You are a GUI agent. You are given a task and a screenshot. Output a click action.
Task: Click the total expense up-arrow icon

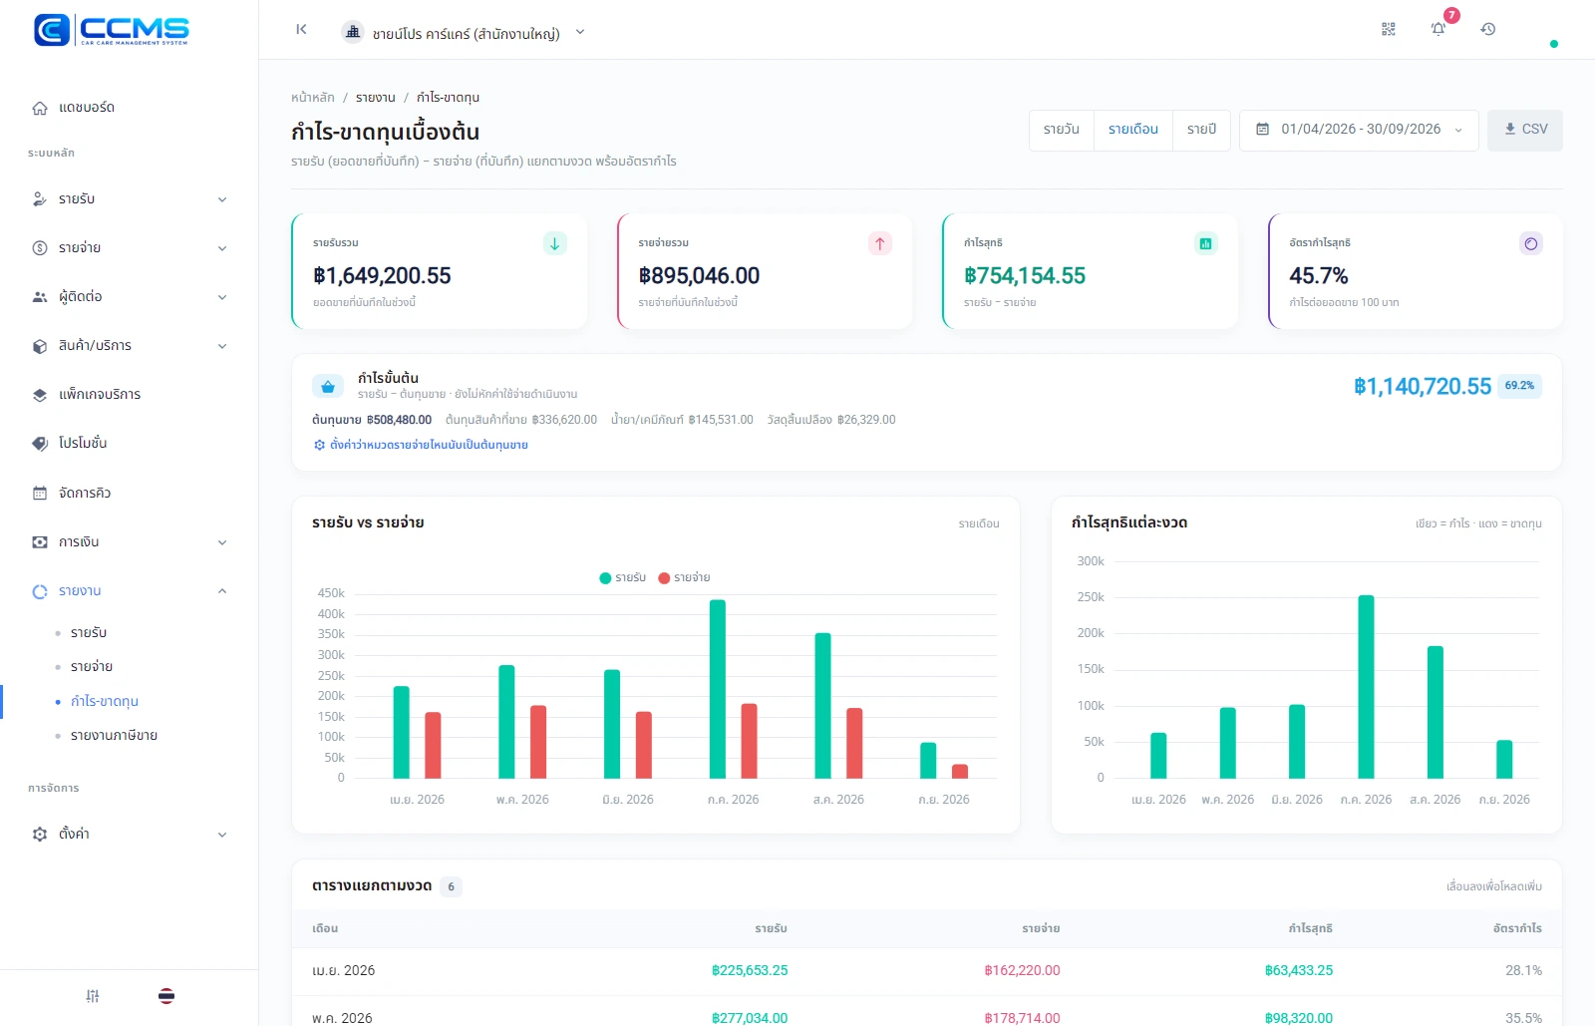pos(880,243)
